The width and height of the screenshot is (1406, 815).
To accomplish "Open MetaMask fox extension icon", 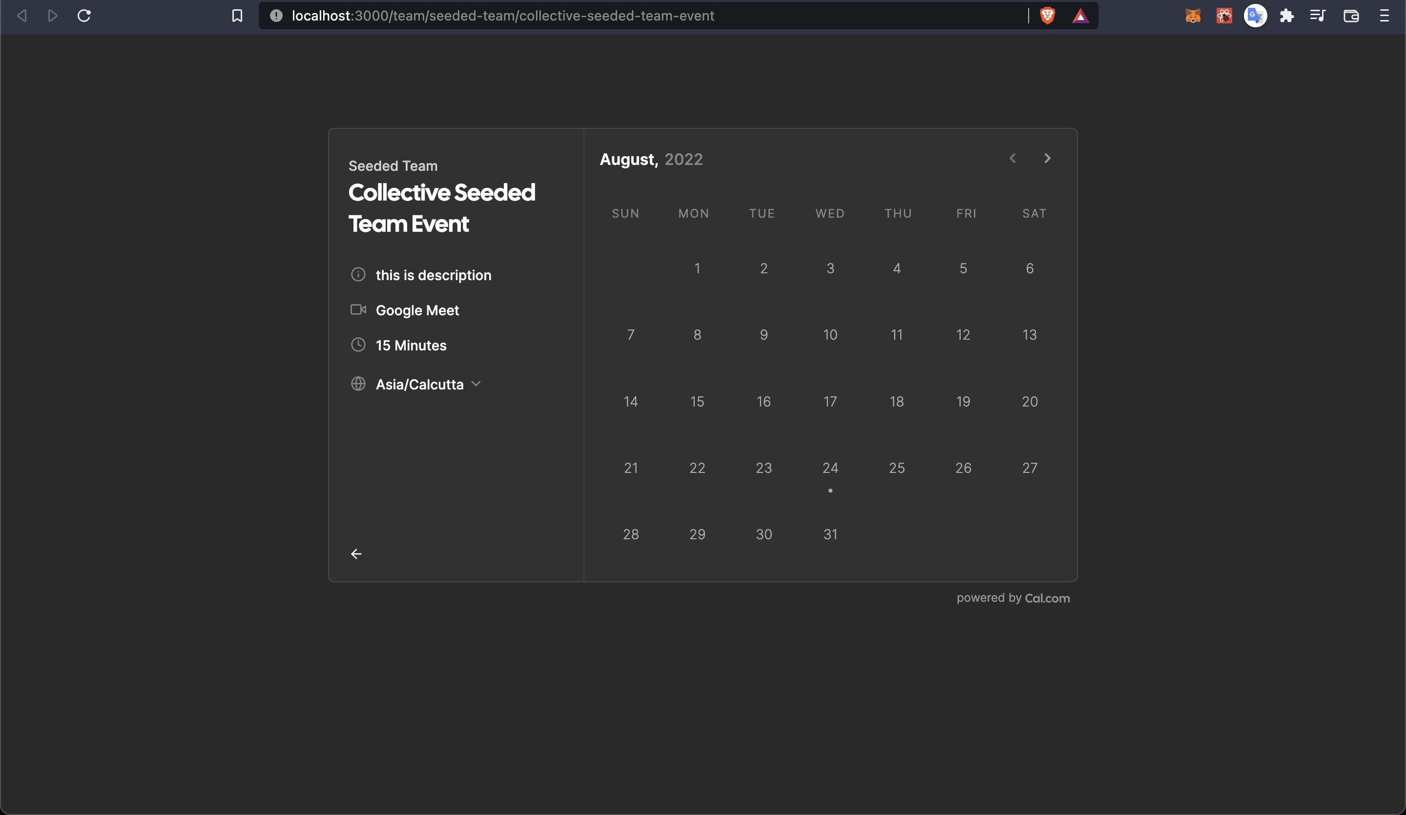I will [1193, 16].
